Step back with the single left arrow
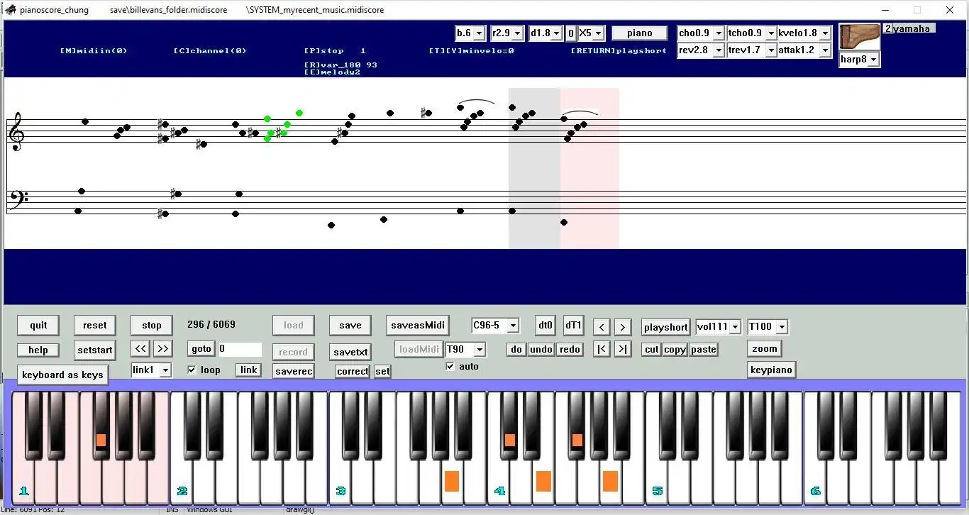Image resolution: width=969 pixels, height=515 pixels. [602, 327]
